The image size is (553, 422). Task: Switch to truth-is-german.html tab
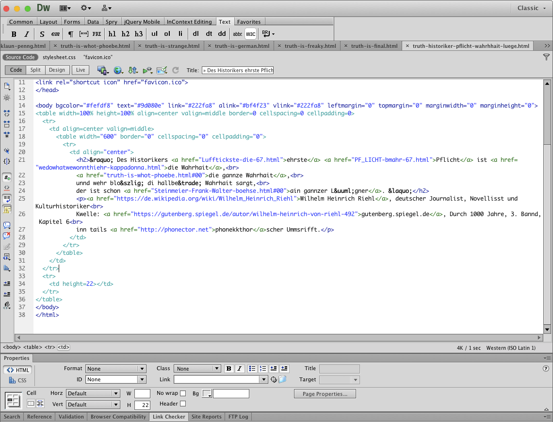click(242, 46)
